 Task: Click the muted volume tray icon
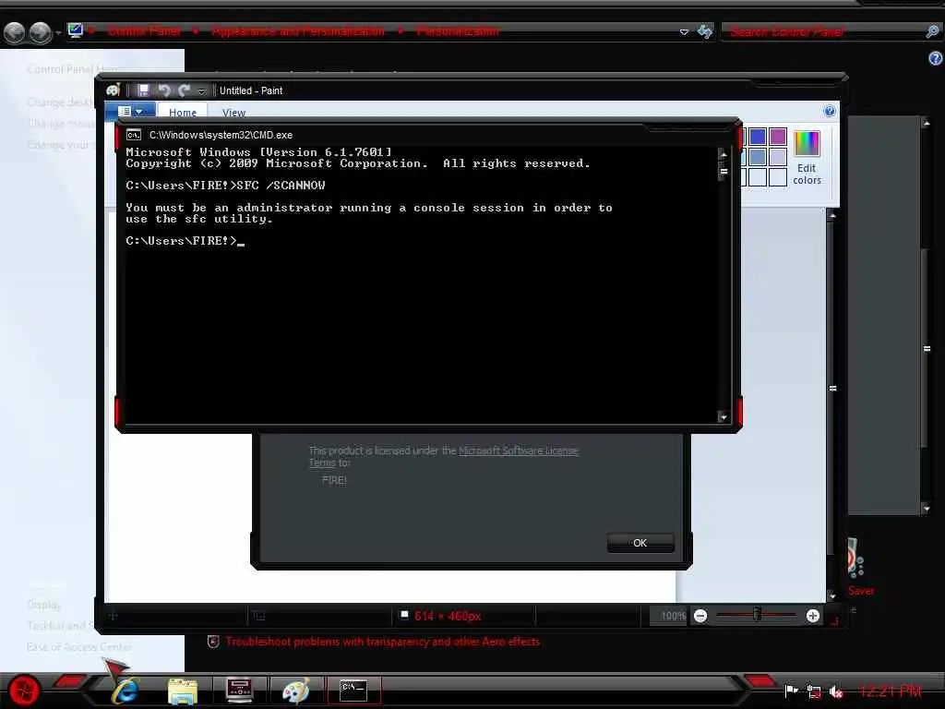tap(836, 692)
